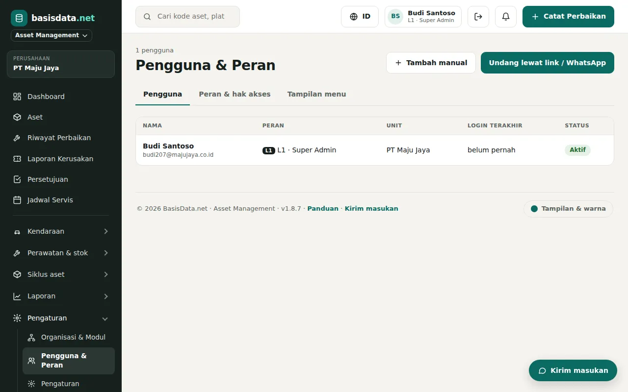
Task: Go to Riwayat Perbaikan in sidebar
Action: 61,138
